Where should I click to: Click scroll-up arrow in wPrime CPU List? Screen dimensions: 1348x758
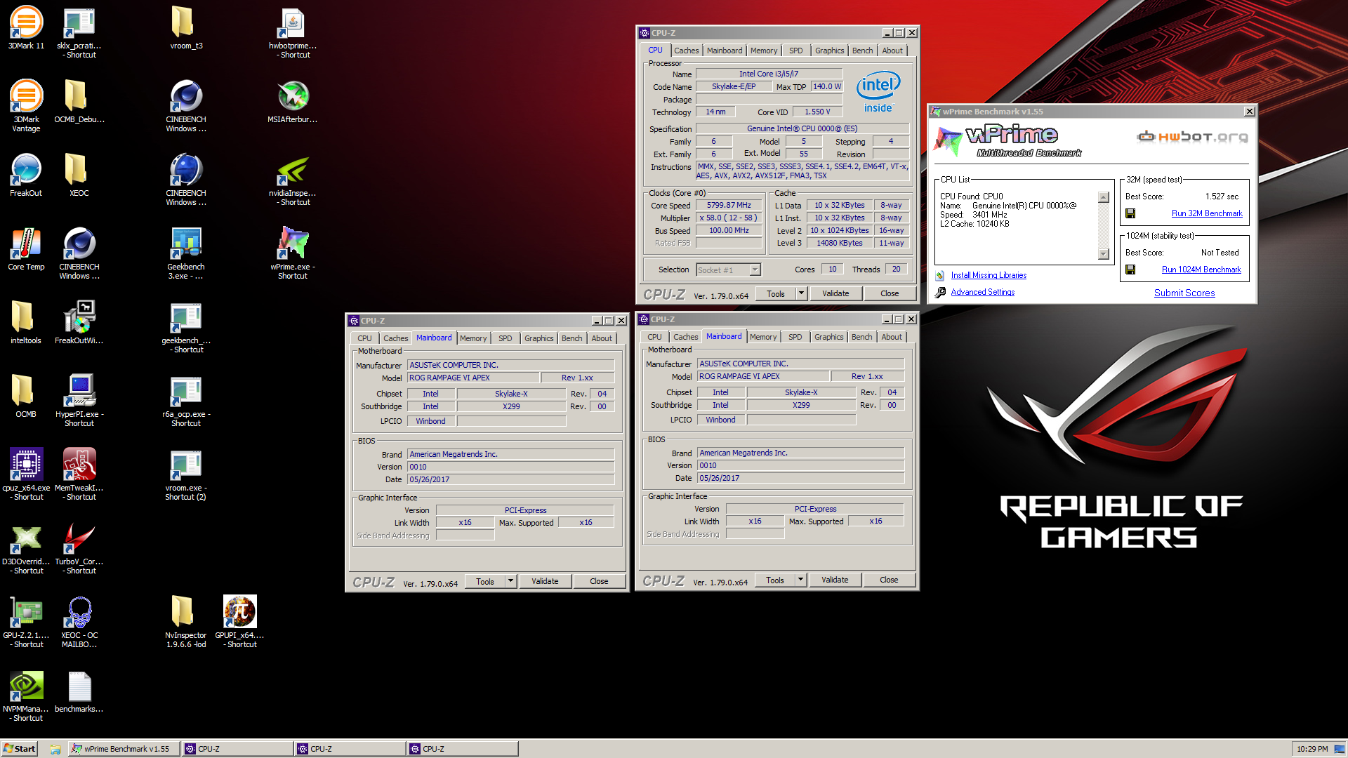pos(1103,197)
